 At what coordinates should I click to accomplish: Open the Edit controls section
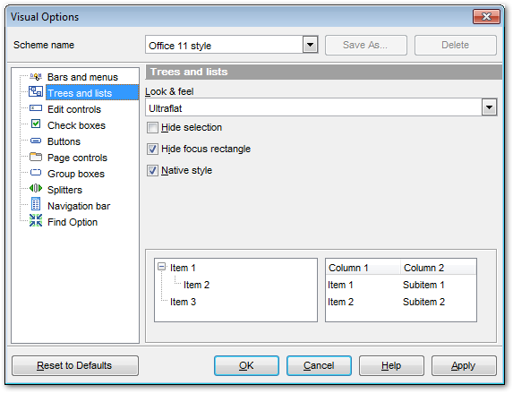click(74, 109)
